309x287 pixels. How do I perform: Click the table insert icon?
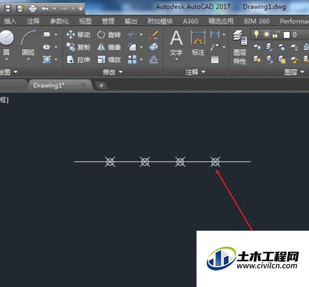point(215,60)
